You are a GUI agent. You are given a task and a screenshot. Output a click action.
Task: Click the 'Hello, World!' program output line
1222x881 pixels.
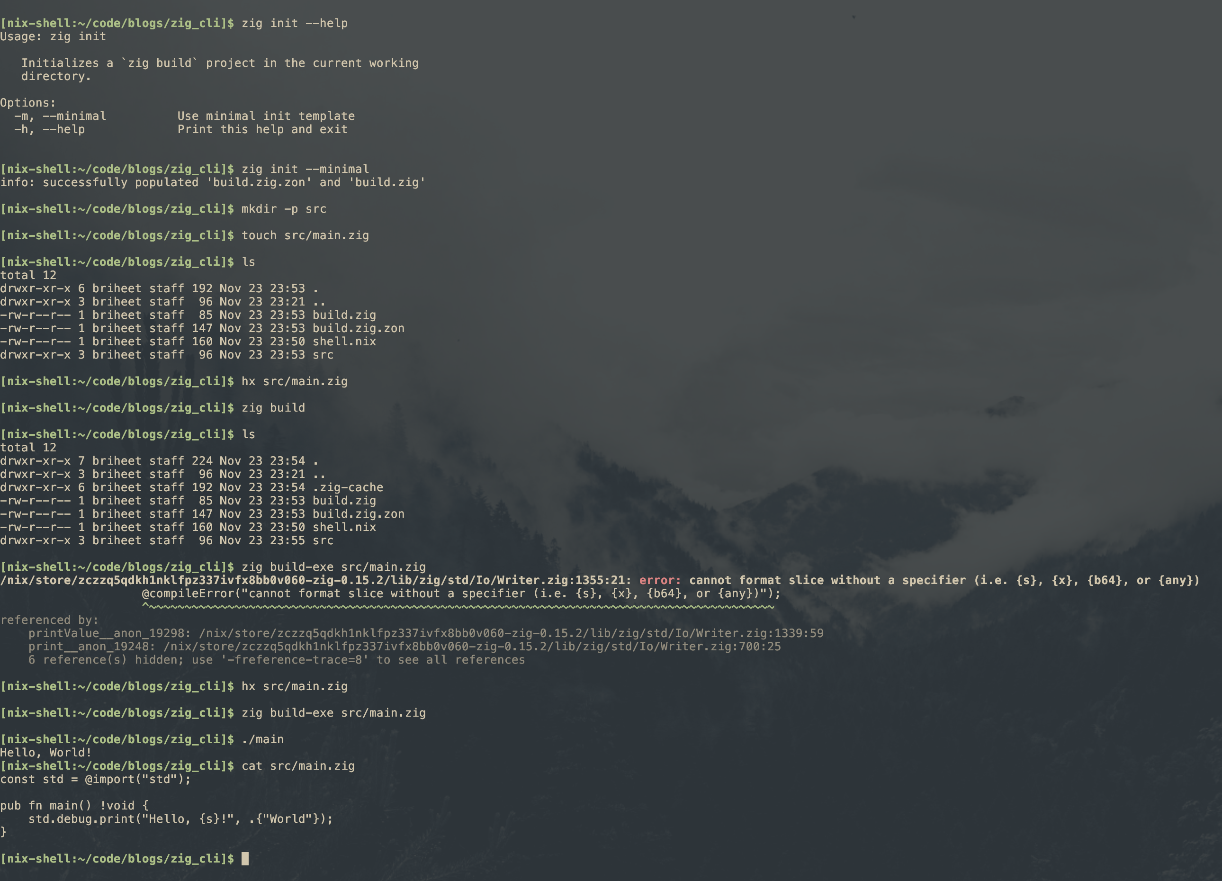pyautogui.click(x=46, y=752)
